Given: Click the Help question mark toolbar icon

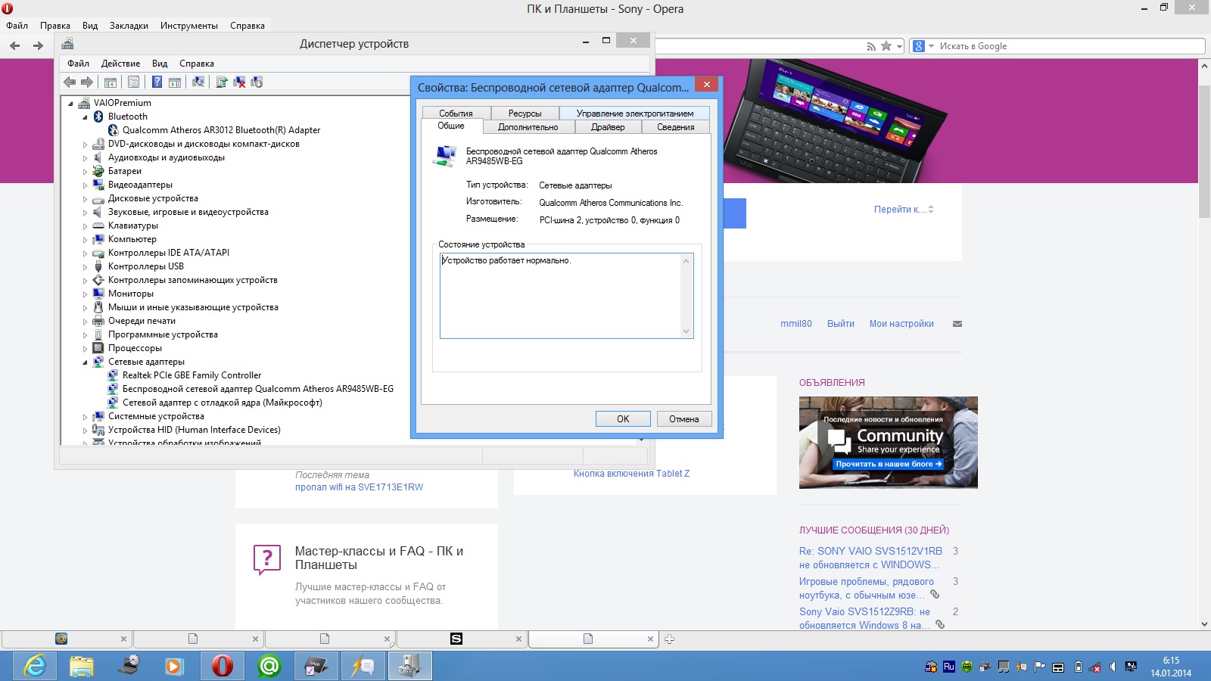Looking at the screenshot, I should [157, 82].
